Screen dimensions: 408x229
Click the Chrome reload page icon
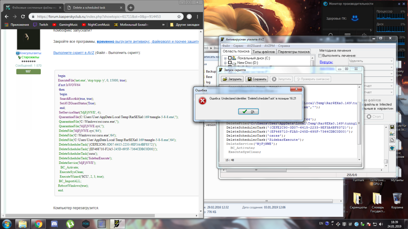click(23, 16)
